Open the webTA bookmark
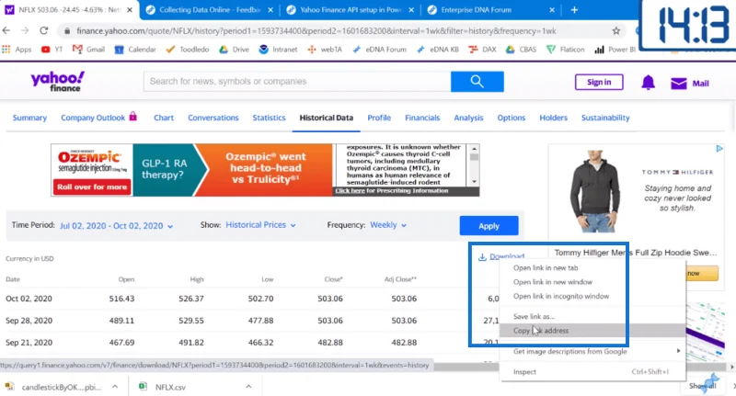Viewport: 736px width, 396px height. 325,50
